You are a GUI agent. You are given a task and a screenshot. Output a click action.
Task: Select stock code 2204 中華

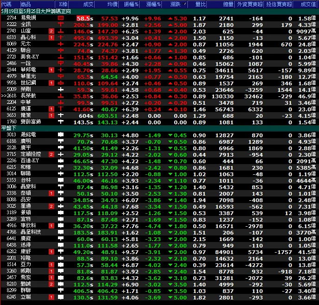pos(12,102)
